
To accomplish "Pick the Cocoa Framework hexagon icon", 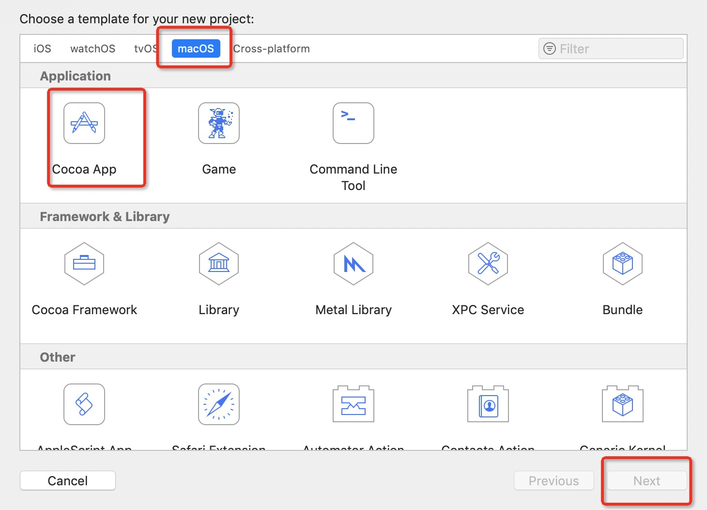I will (x=84, y=264).
